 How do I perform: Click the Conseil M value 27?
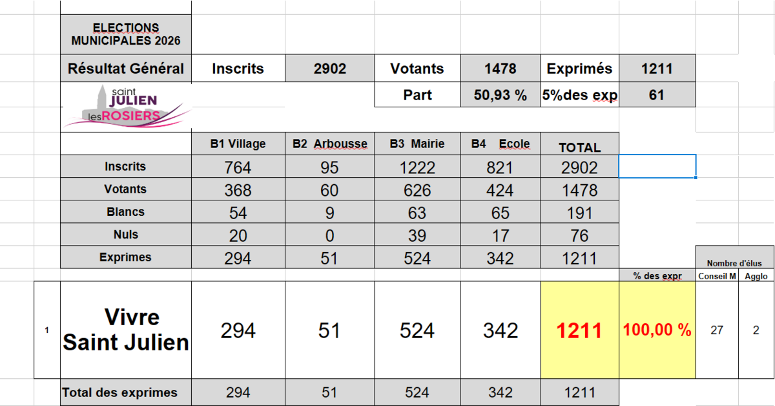tap(716, 330)
